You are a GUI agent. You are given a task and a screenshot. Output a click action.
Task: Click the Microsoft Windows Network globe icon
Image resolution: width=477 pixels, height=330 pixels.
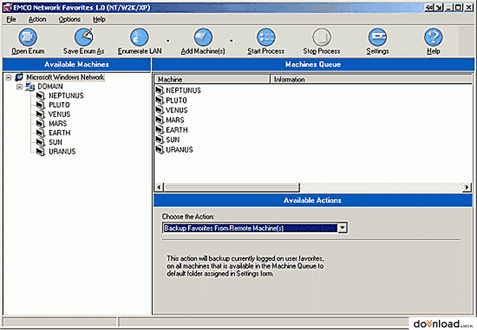tap(19, 77)
